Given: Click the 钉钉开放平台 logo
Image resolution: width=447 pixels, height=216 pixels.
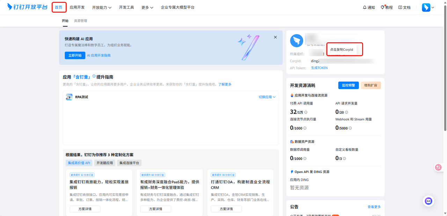Looking at the screenshot, I should pyautogui.click(x=27, y=7).
